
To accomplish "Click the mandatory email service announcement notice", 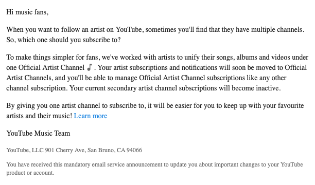I will [x=154, y=169].
